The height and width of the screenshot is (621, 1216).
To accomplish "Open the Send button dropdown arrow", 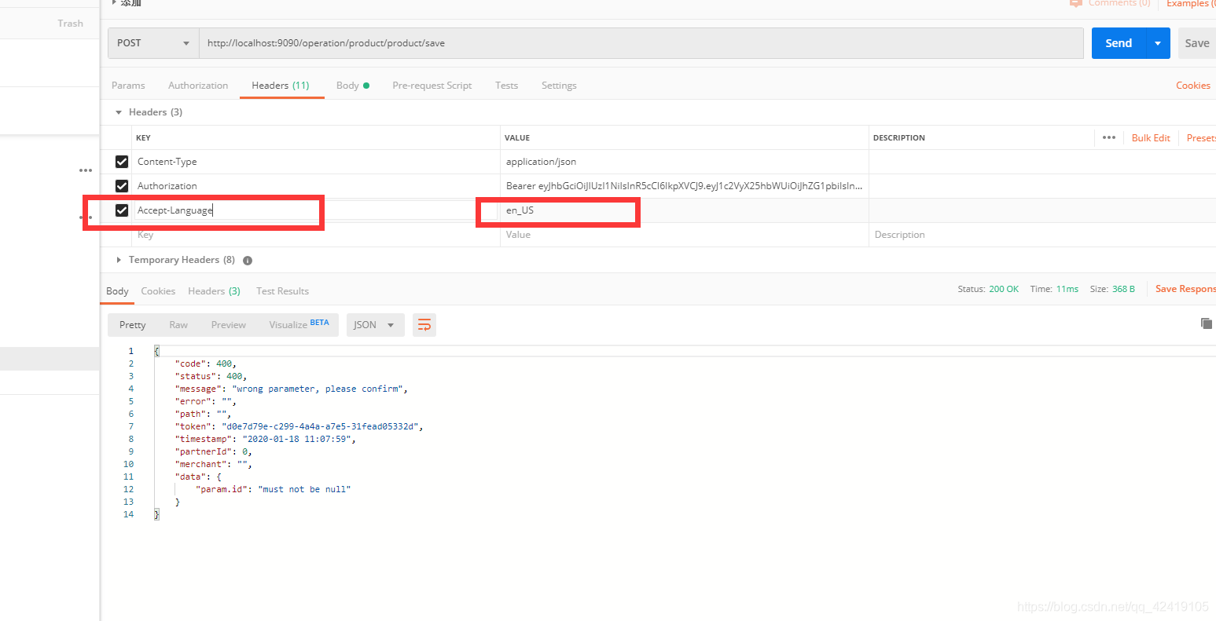I will (x=1158, y=43).
